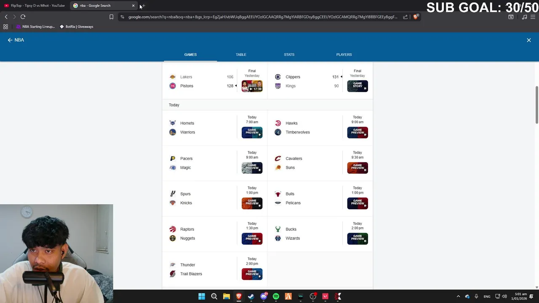Click the Clippers team logo

coord(278,77)
